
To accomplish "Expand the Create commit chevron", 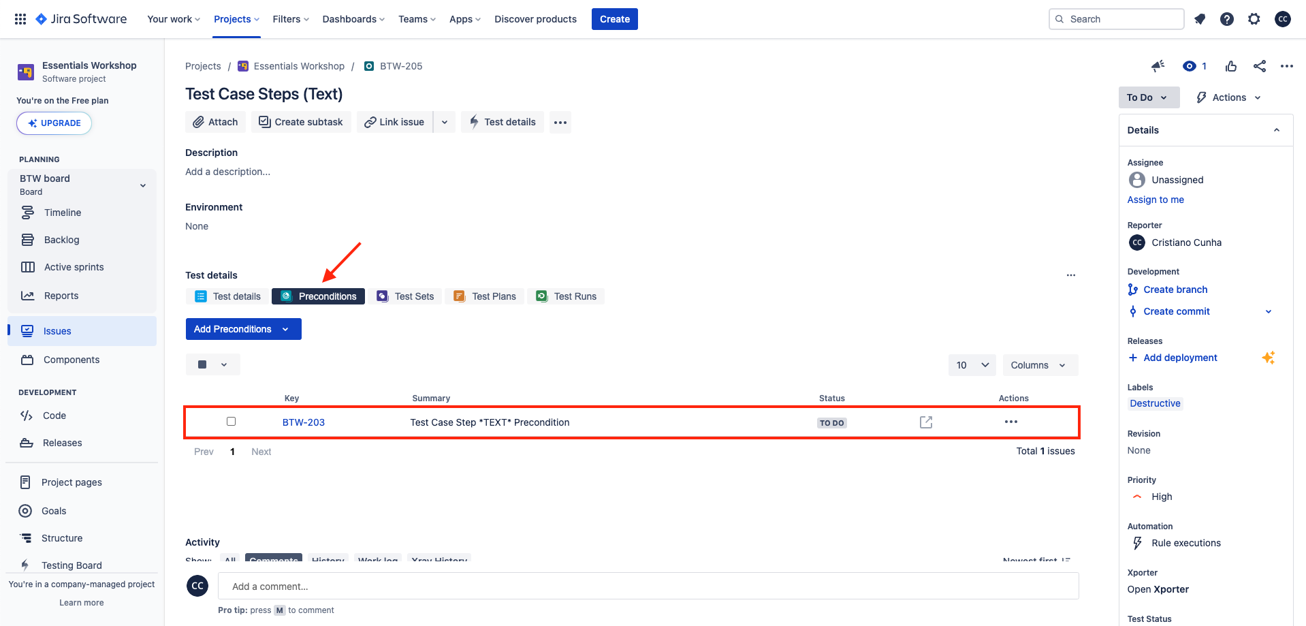I will click(1269, 311).
